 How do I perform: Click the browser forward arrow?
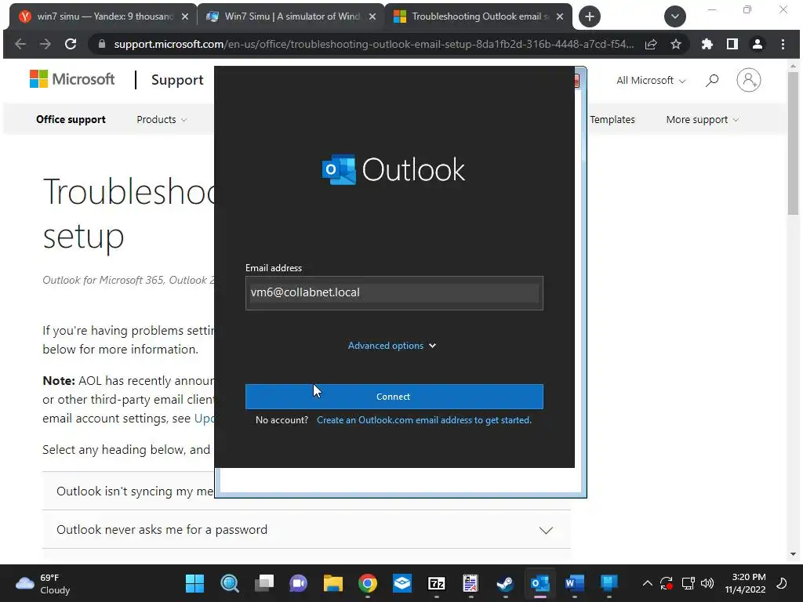click(45, 44)
